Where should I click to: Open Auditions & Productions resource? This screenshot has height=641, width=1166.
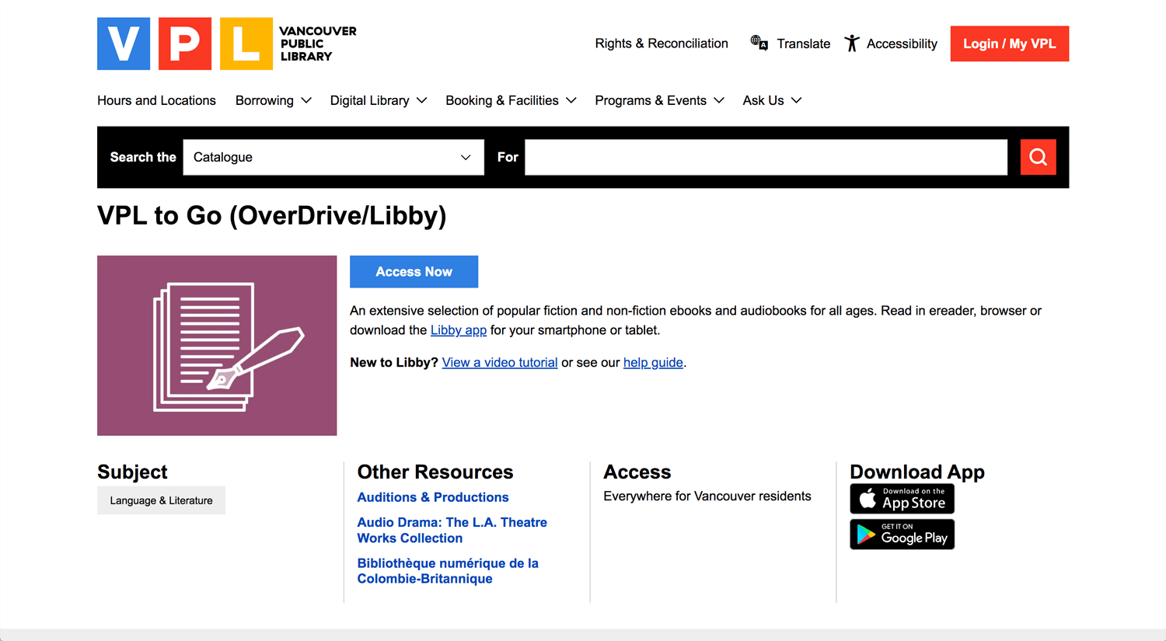tap(433, 497)
